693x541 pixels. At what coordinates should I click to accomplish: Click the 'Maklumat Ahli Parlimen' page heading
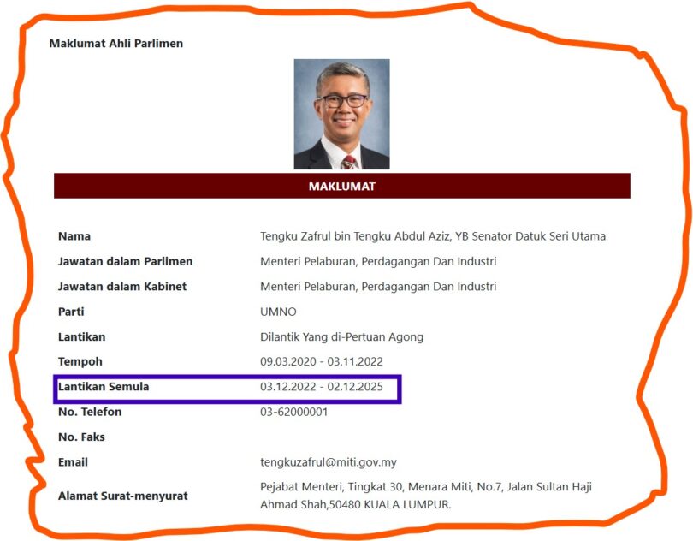[x=115, y=43]
